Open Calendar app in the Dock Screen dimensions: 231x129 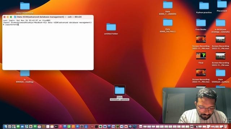tap(39, 126)
